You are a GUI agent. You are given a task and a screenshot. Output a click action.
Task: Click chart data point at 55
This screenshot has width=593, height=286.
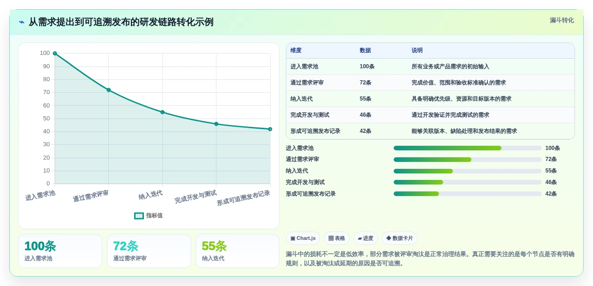[x=162, y=112]
